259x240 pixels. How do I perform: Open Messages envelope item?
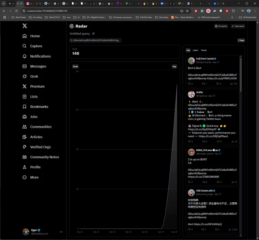coord(34,66)
